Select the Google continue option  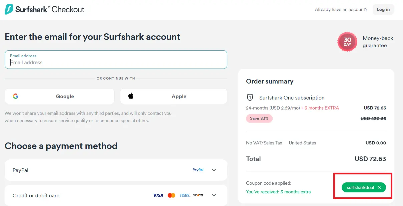click(x=59, y=96)
